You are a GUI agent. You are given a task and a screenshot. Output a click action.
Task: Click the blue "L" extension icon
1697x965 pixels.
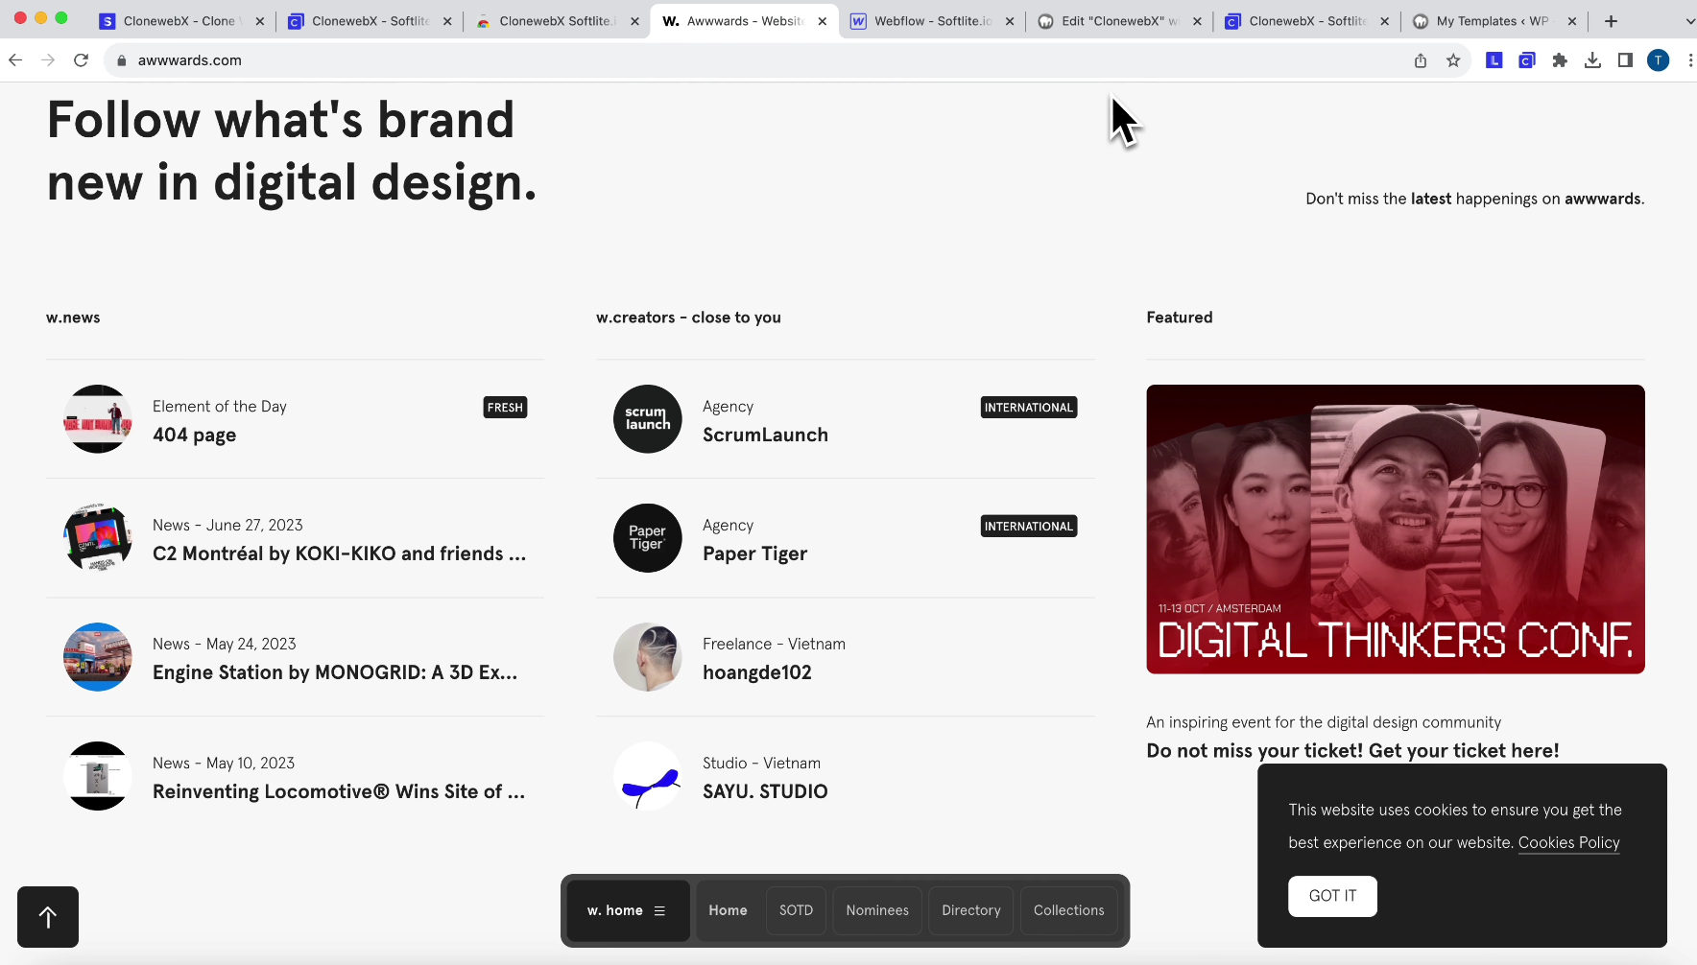tap(1493, 59)
